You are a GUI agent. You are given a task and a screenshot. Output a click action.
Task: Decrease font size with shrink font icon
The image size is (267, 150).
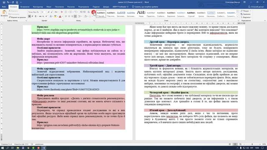pos(52,12)
